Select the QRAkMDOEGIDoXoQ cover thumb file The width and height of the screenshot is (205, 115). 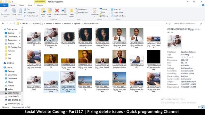[x=51, y=82]
